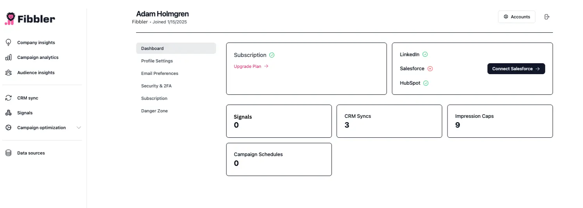Click the LinkedIn connected checkmark icon

(425, 55)
